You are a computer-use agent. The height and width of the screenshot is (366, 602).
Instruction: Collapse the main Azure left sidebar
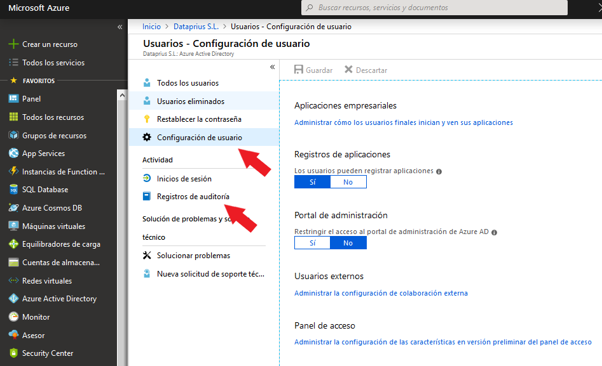[120, 27]
